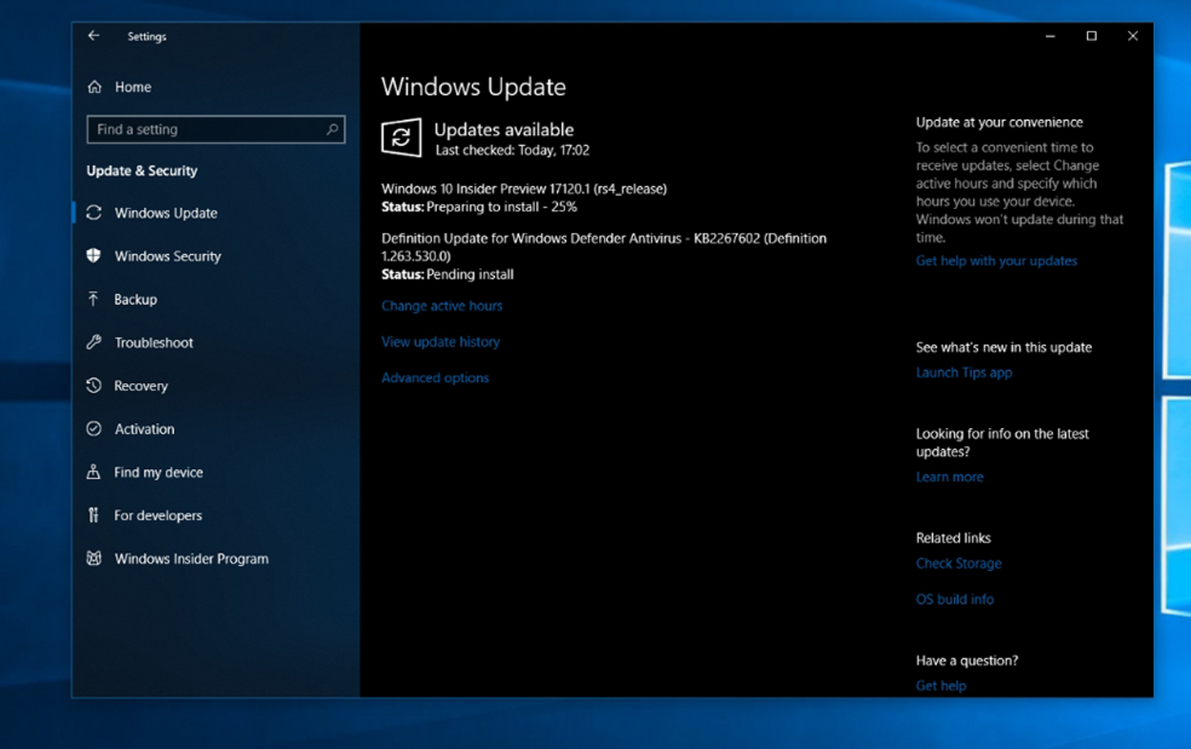
Task: Click the Have a question? heading
Action: click(967, 661)
